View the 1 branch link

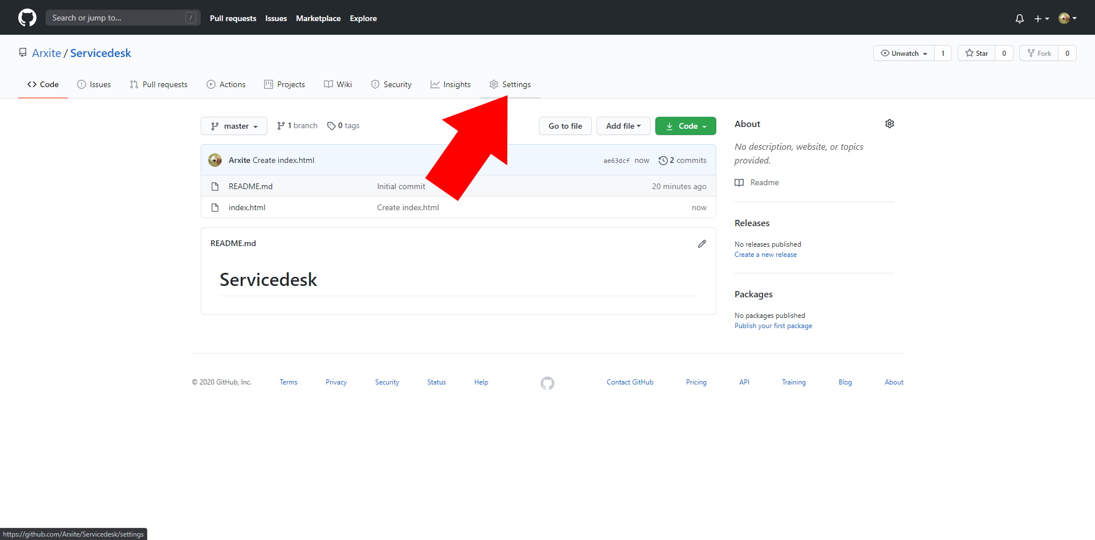pos(297,125)
